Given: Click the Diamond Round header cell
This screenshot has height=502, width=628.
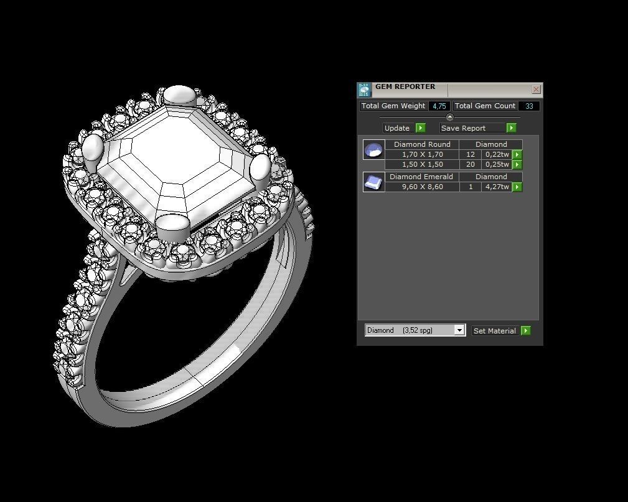Looking at the screenshot, I should click(422, 144).
